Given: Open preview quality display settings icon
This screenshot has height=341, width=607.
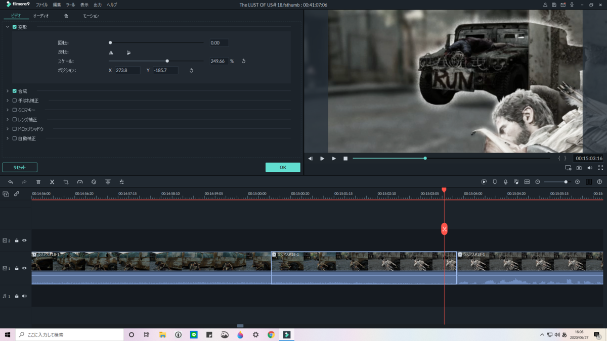Looking at the screenshot, I should click(568, 168).
